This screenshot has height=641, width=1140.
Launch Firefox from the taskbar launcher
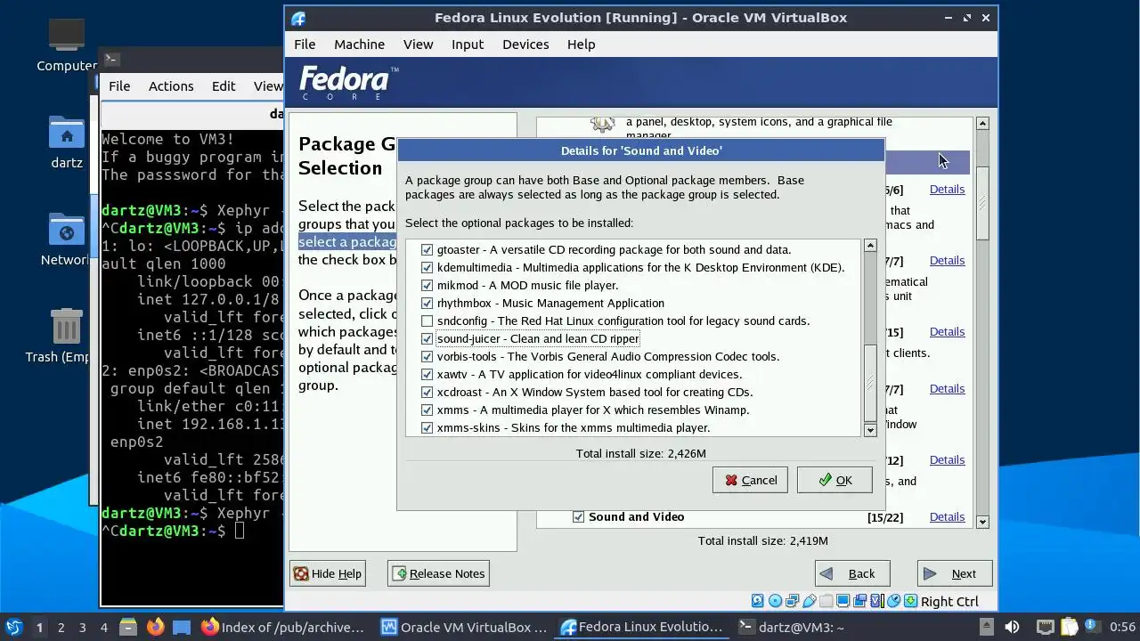tap(155, 627)
